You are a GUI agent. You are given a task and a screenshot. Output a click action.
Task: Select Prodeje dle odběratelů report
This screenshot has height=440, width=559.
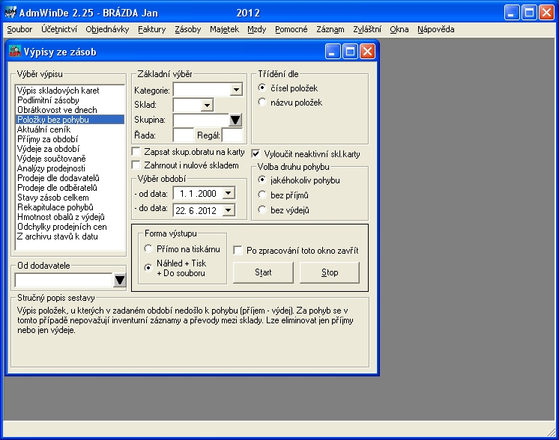coord(70,188)
